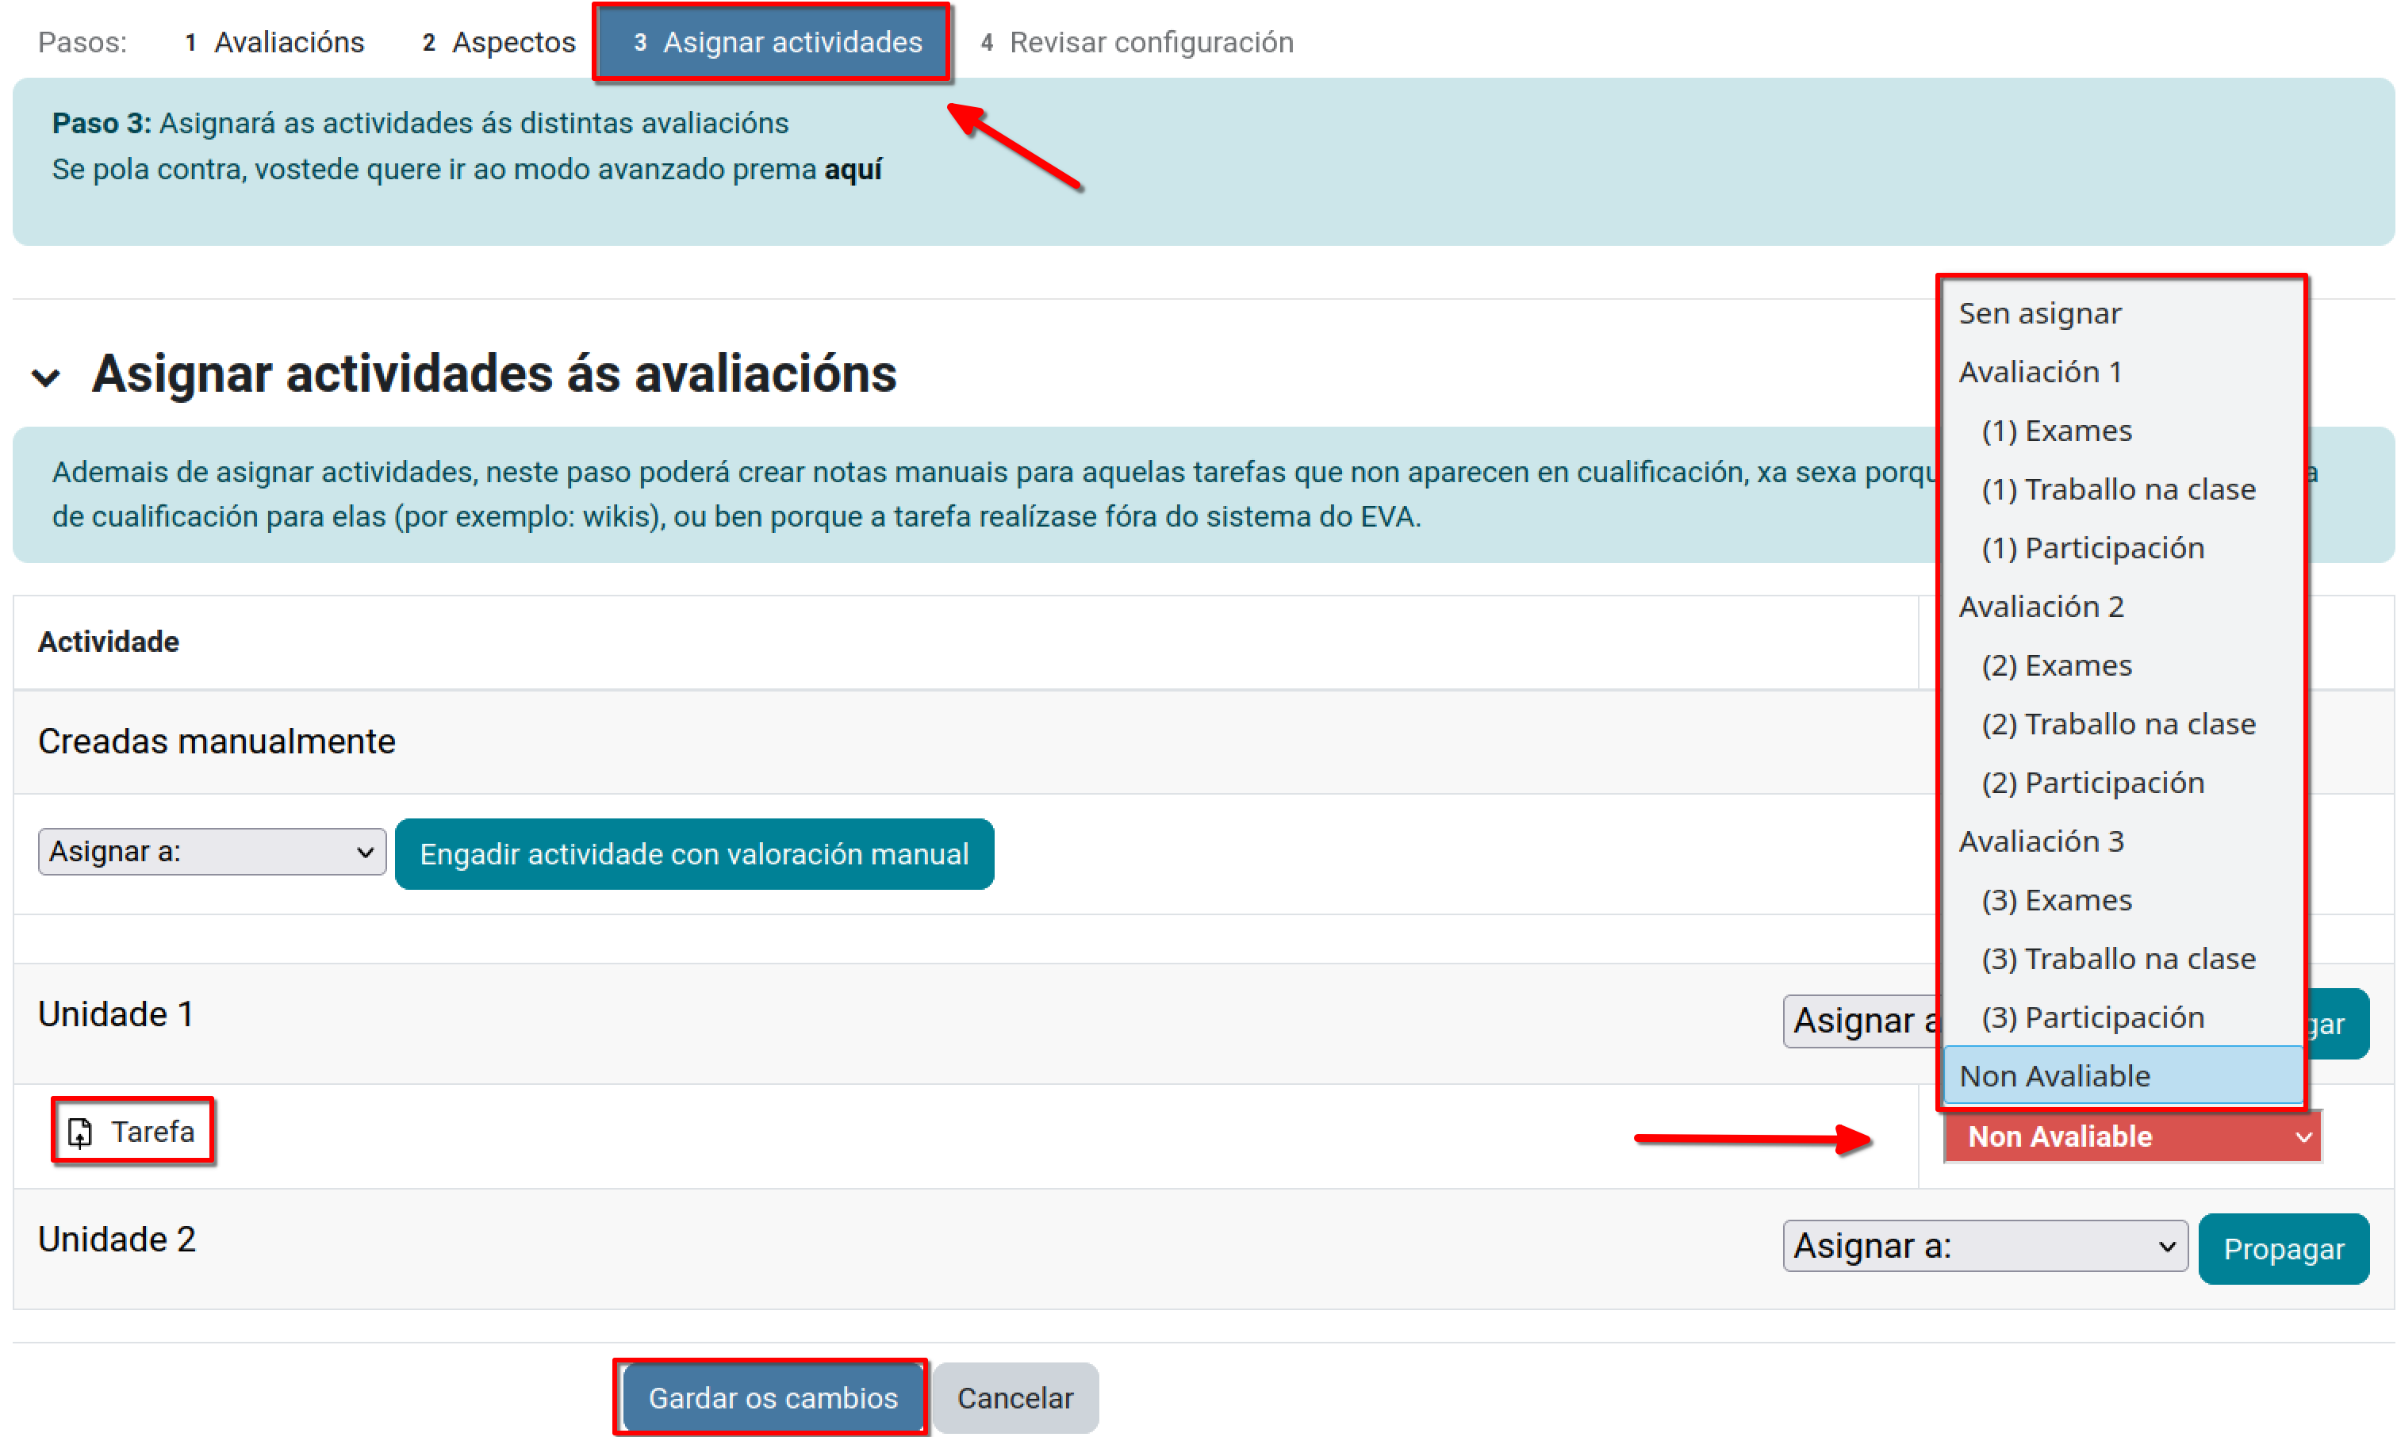Screen dimensions: 2397x1437
Task: Select "(2) Traballo na clase" option
Action: coord(2118,723)
